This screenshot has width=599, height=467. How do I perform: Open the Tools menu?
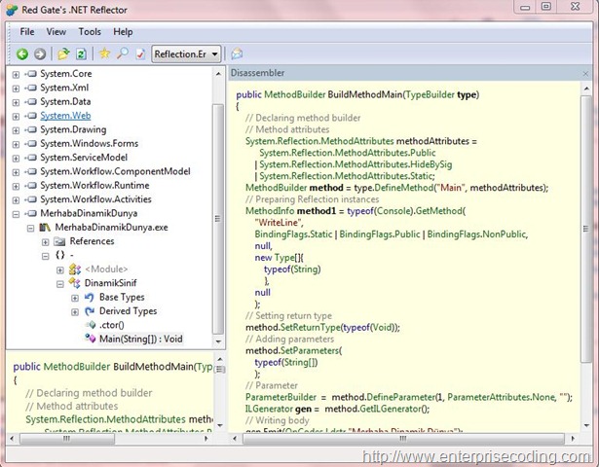click(90, 32)
